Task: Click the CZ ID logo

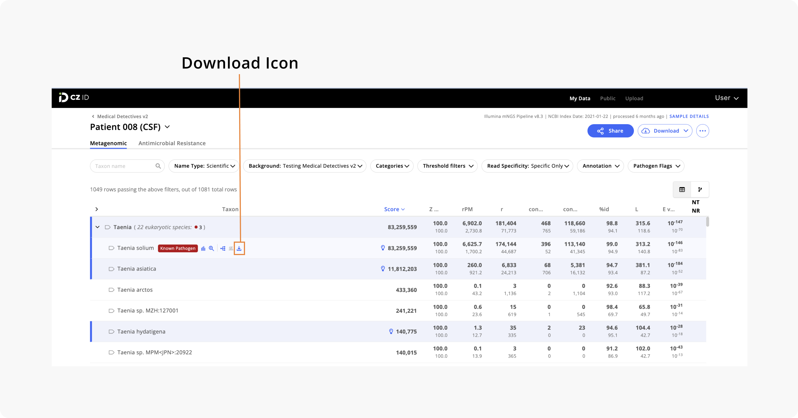Action: click(74, 97)
